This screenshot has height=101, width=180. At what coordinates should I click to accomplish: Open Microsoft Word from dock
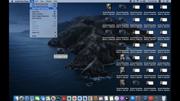coord(85,98)
